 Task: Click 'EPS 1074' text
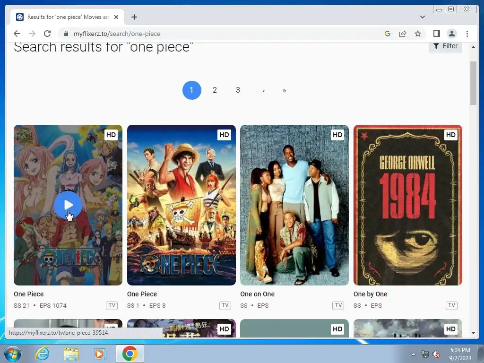point(53,306)
